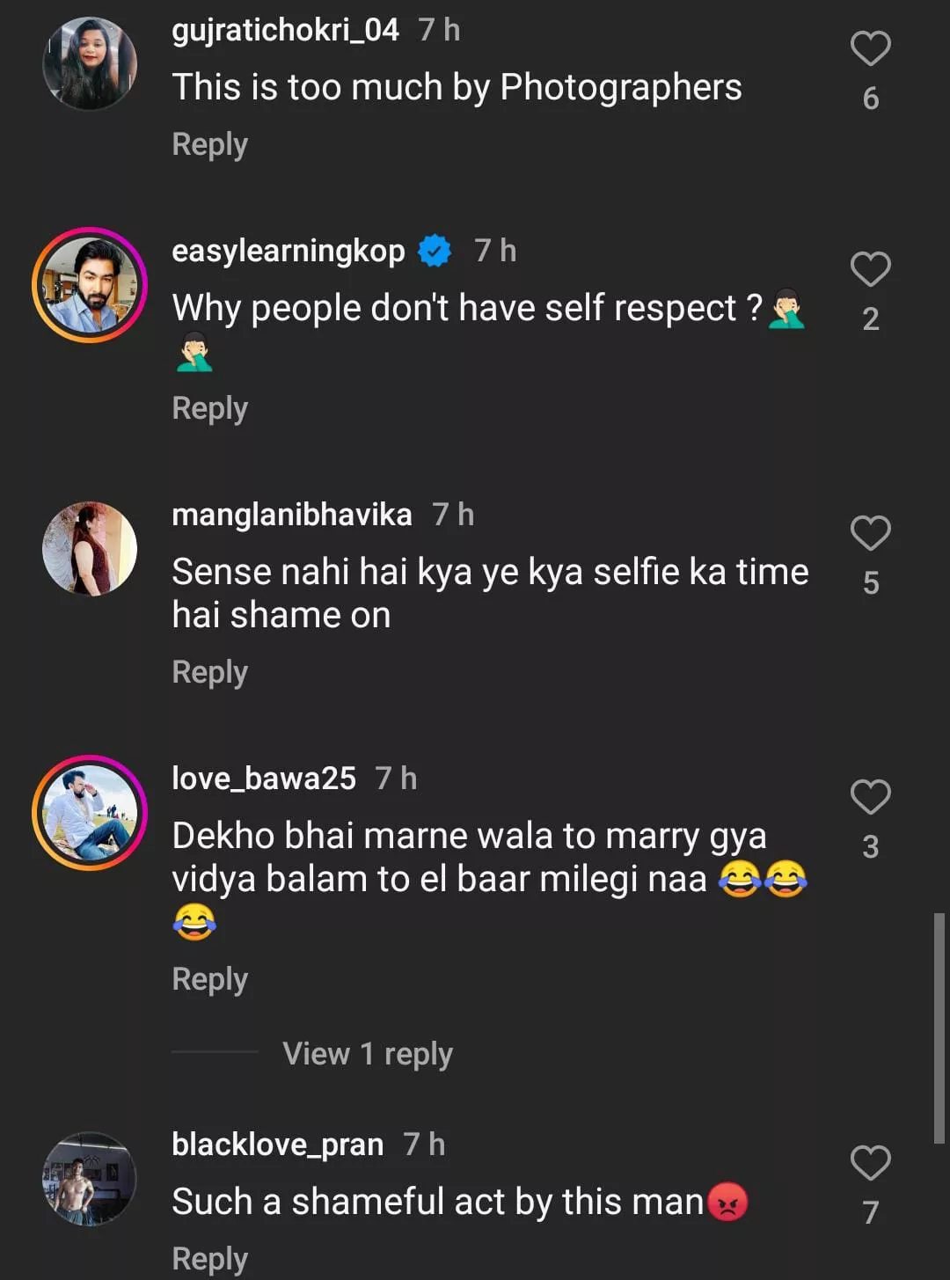Reply to blacklove_pran's shameful act comment

[x=209, y=1258]
